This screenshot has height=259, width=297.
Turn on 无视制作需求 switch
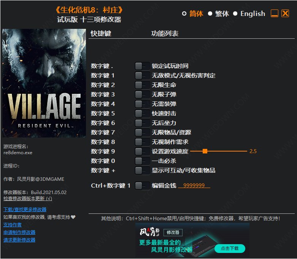pos(142,142)
